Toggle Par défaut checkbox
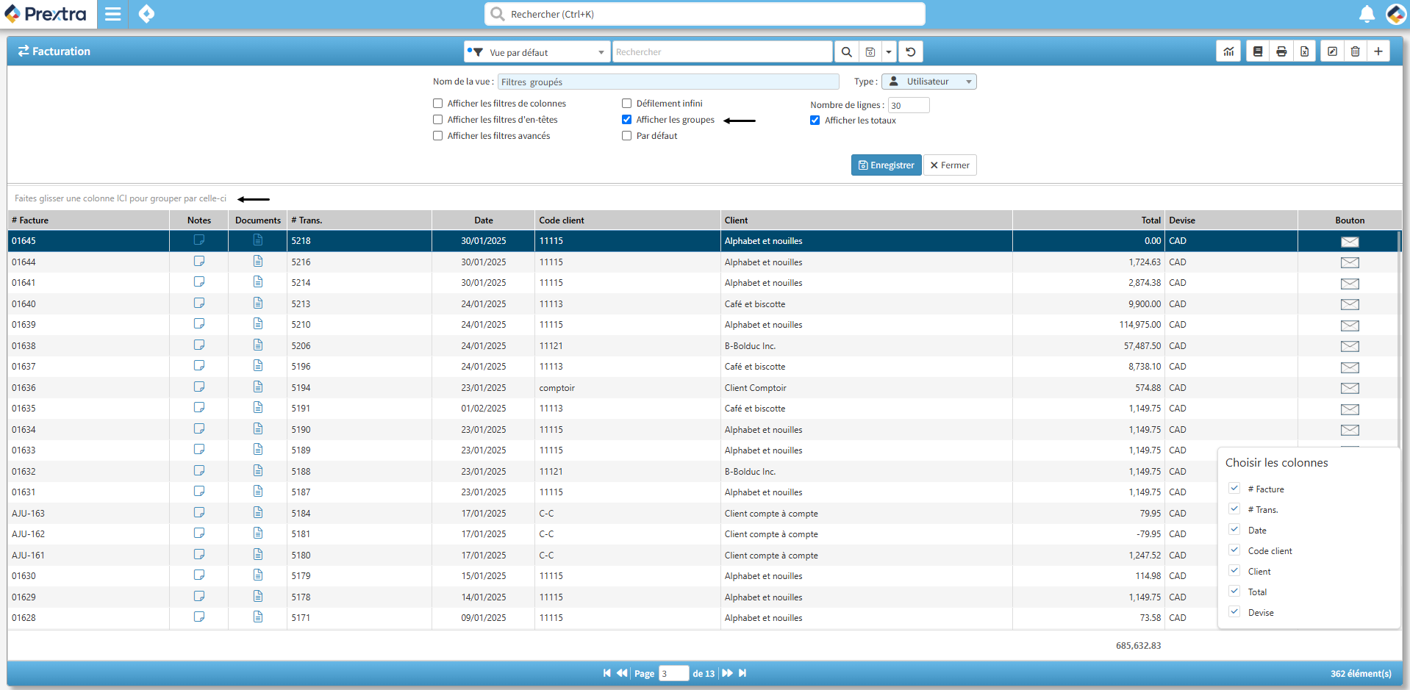1410x690 pixels. click(627, 136)
